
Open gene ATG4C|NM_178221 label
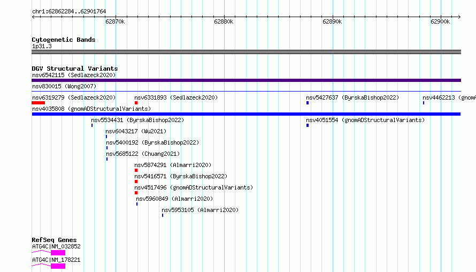[56, 260]
